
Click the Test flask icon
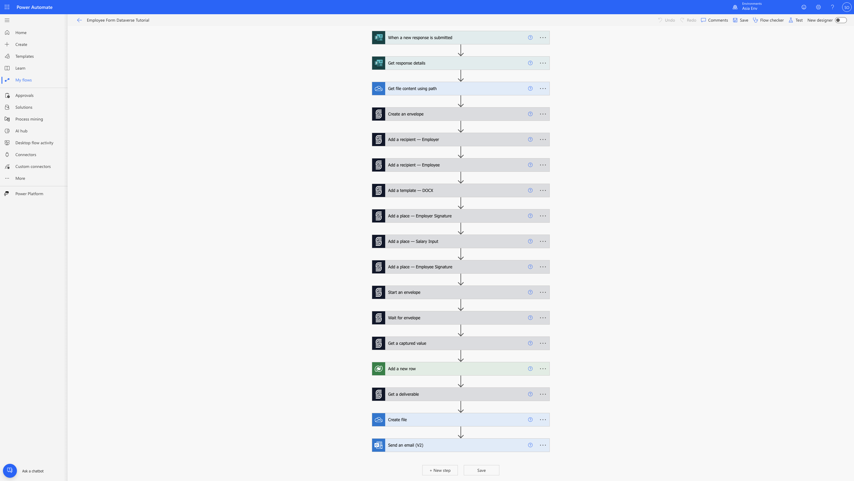tap(791, 20)
